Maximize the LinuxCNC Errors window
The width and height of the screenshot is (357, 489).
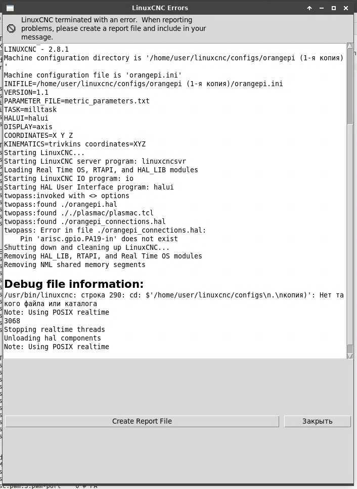[x=334, y=8]
